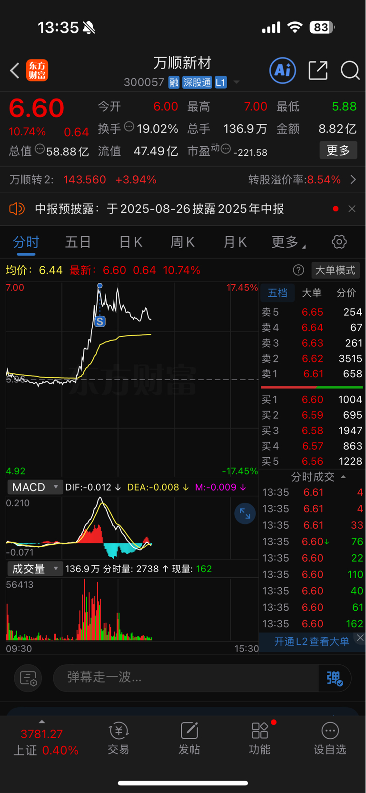
Task: Open 开通L2查看大单 link
Action: (312, 642)
